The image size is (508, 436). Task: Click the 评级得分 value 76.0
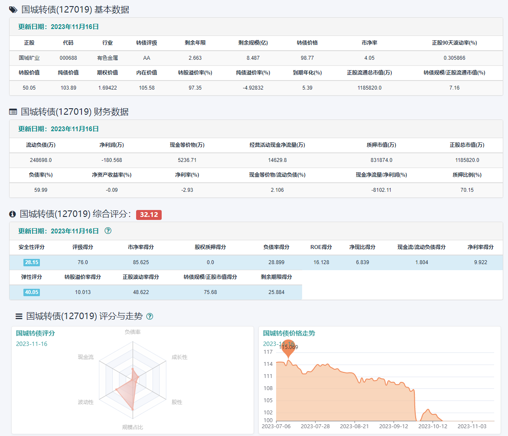pyautogui.click(x=83, y=262)
